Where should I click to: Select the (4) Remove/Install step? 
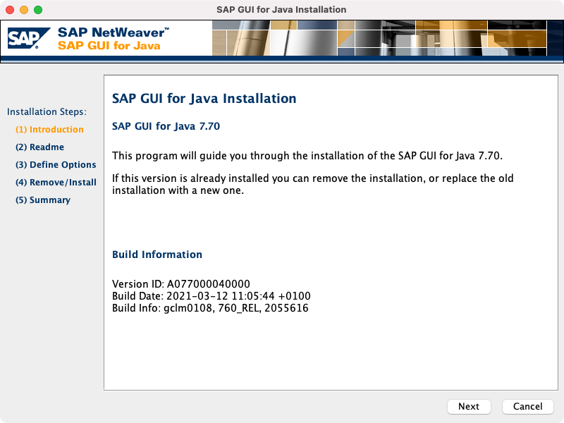[x=56, y=183]
